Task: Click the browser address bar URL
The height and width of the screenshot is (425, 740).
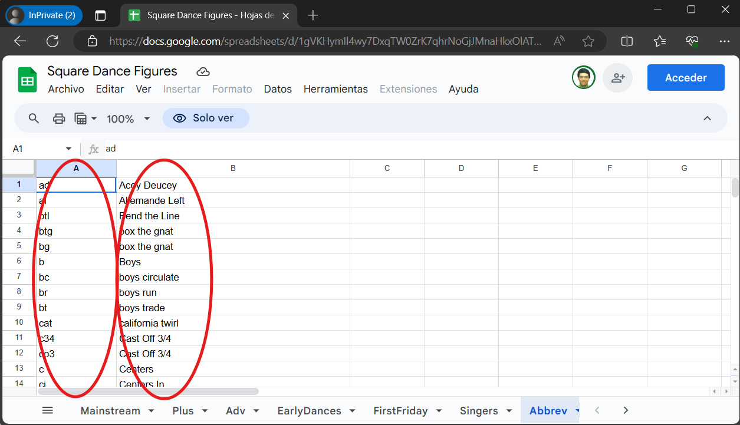Action: tap(324, 41)
